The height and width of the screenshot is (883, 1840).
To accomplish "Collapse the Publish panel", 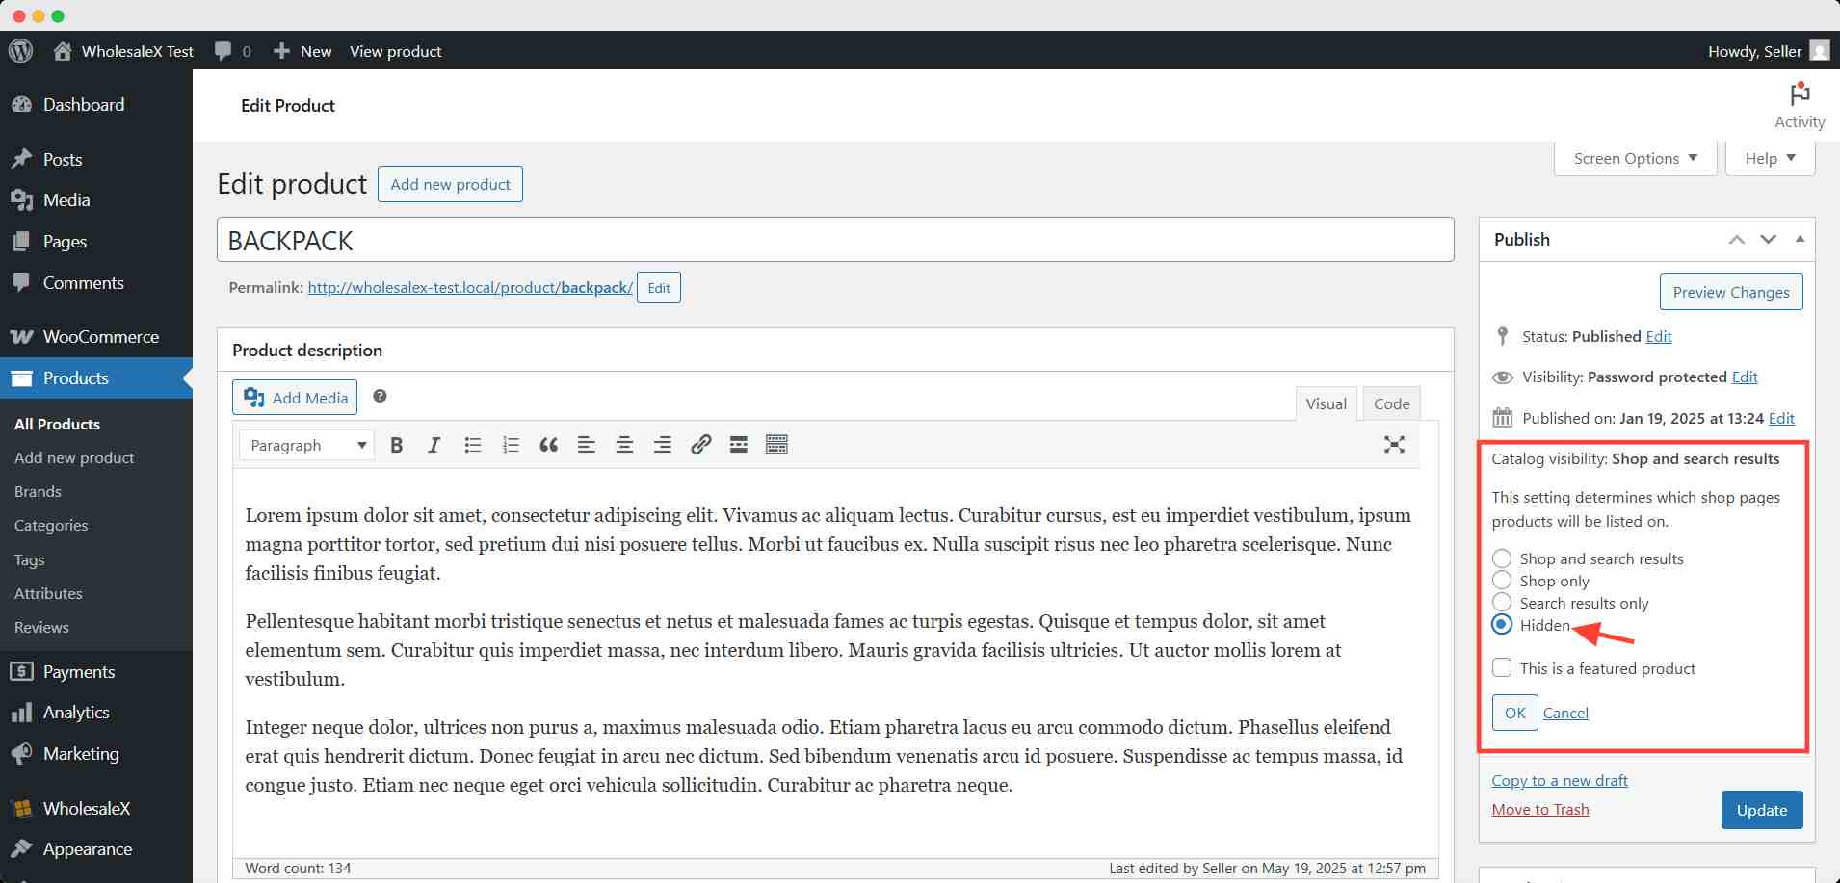I will (1800, 239).
